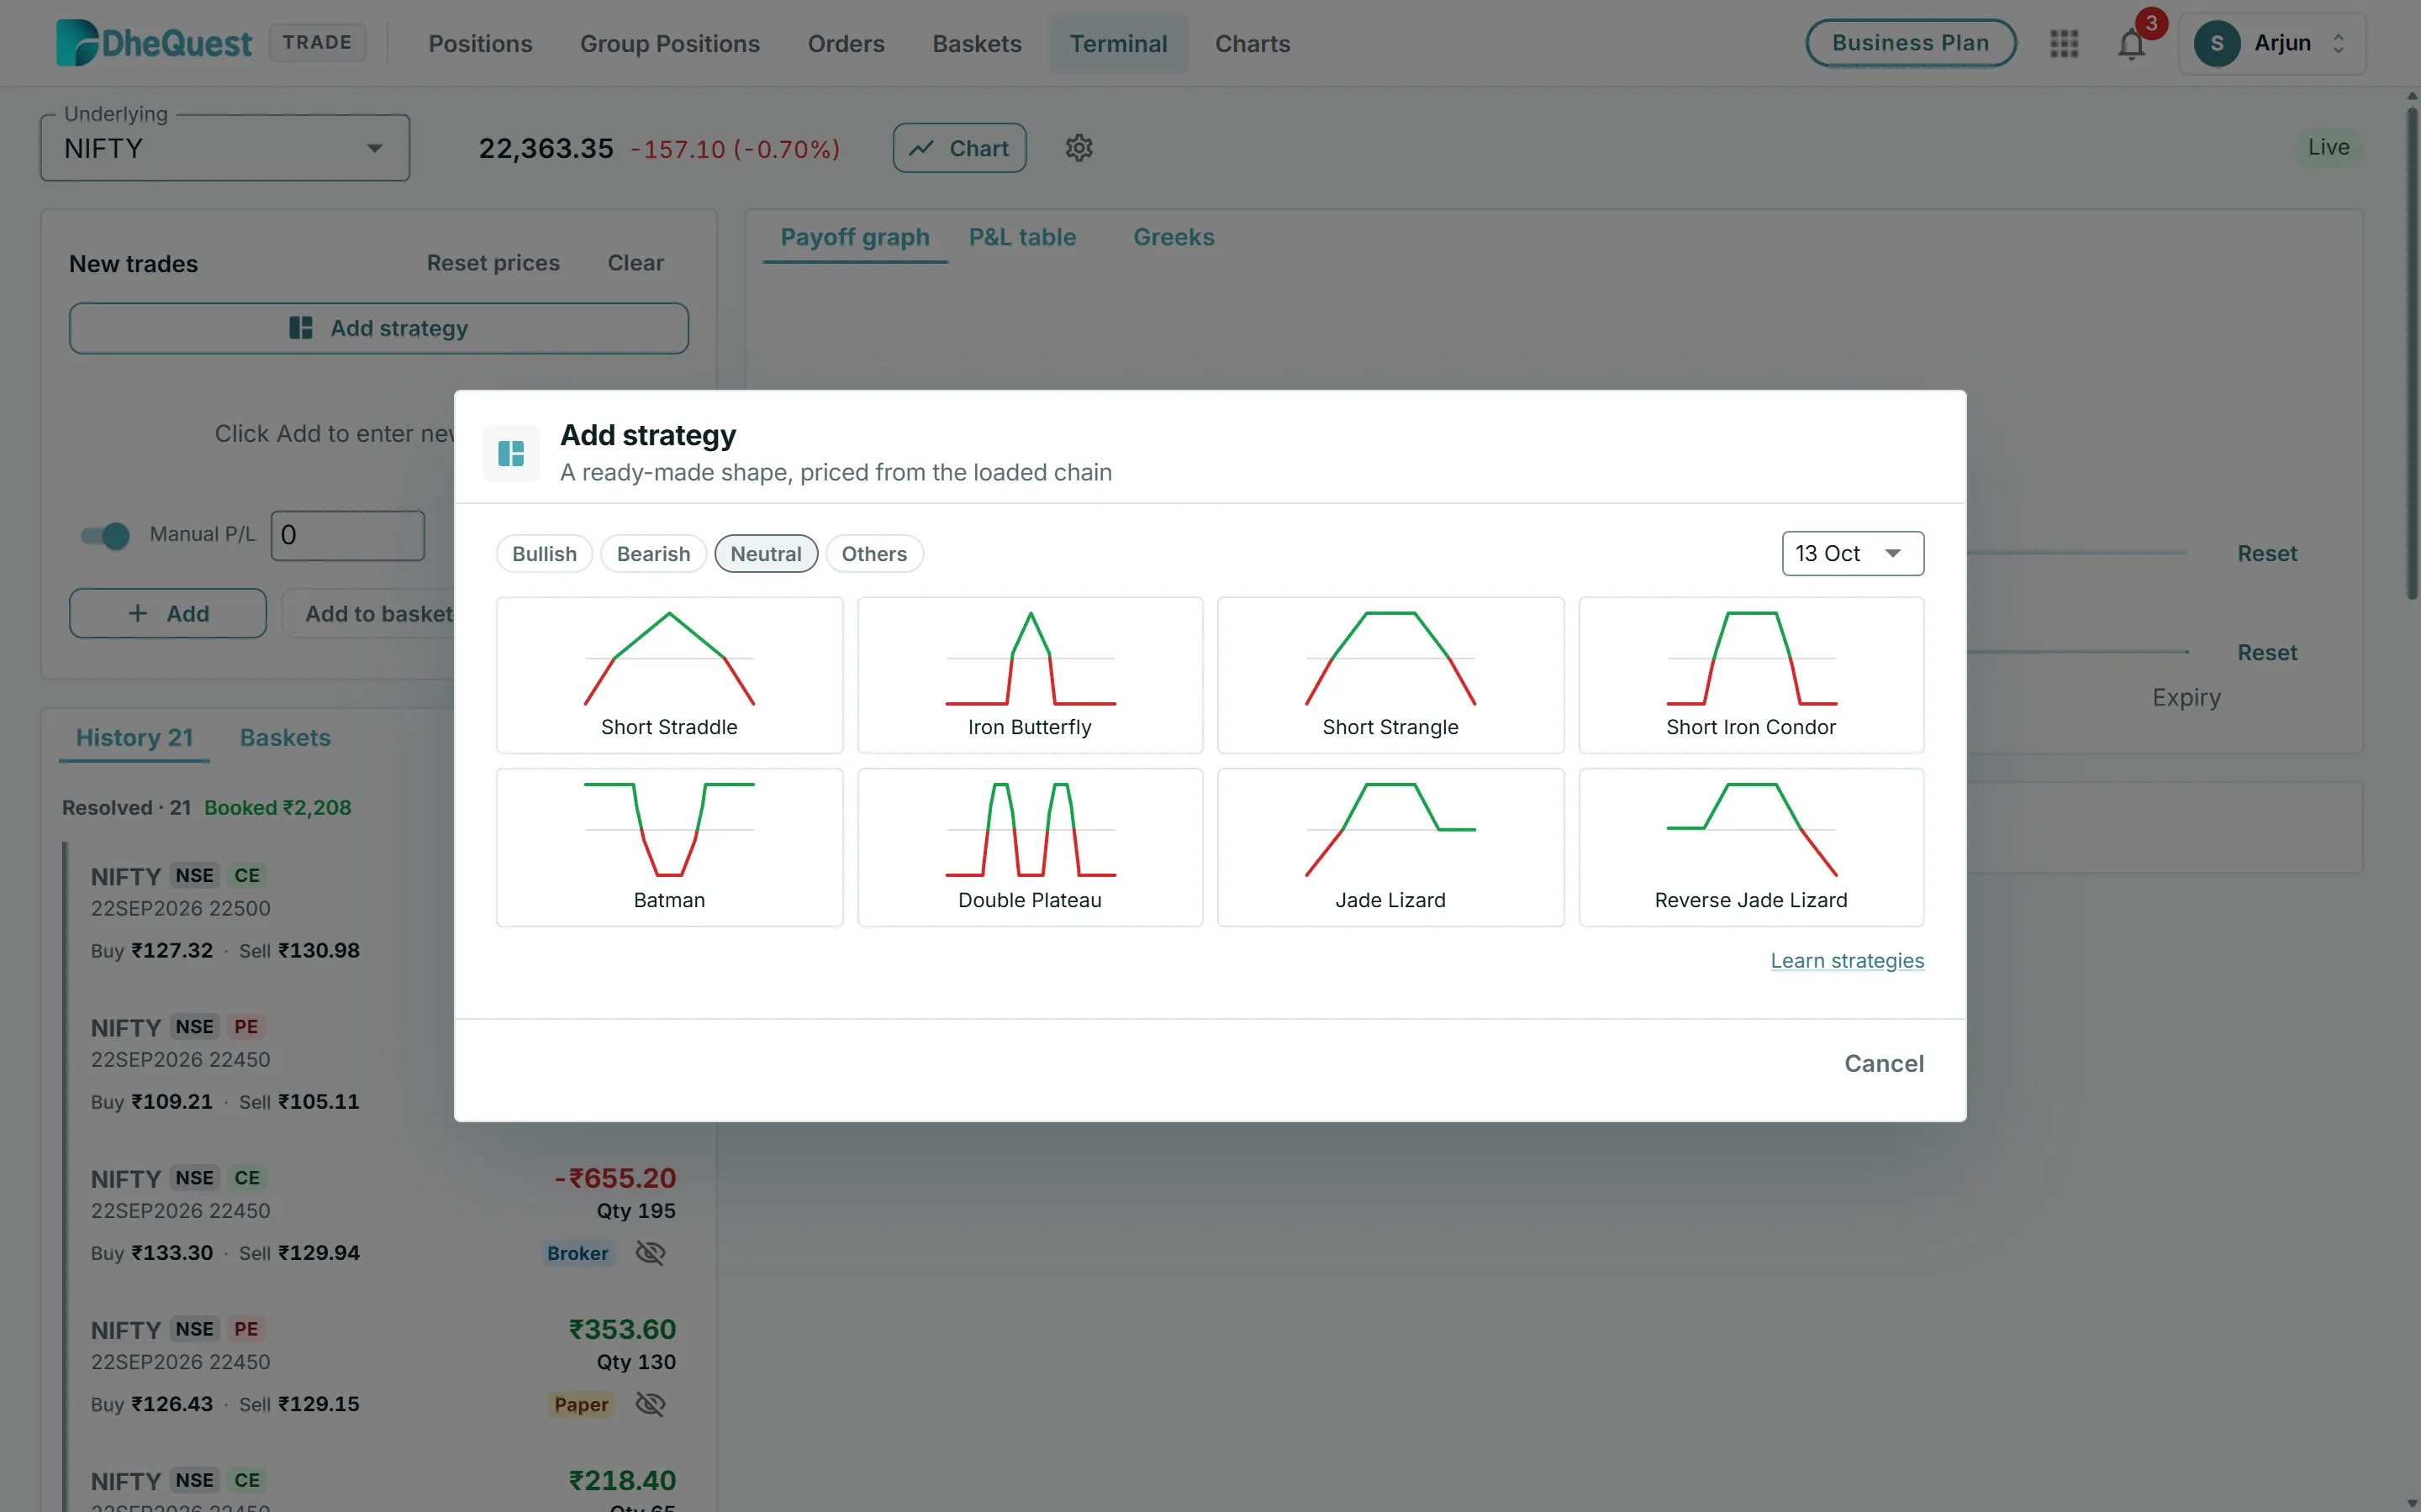Click Reset prices in New trades
The height and width of the screenshot is (1512, 2421).
(x=493, y=263)
